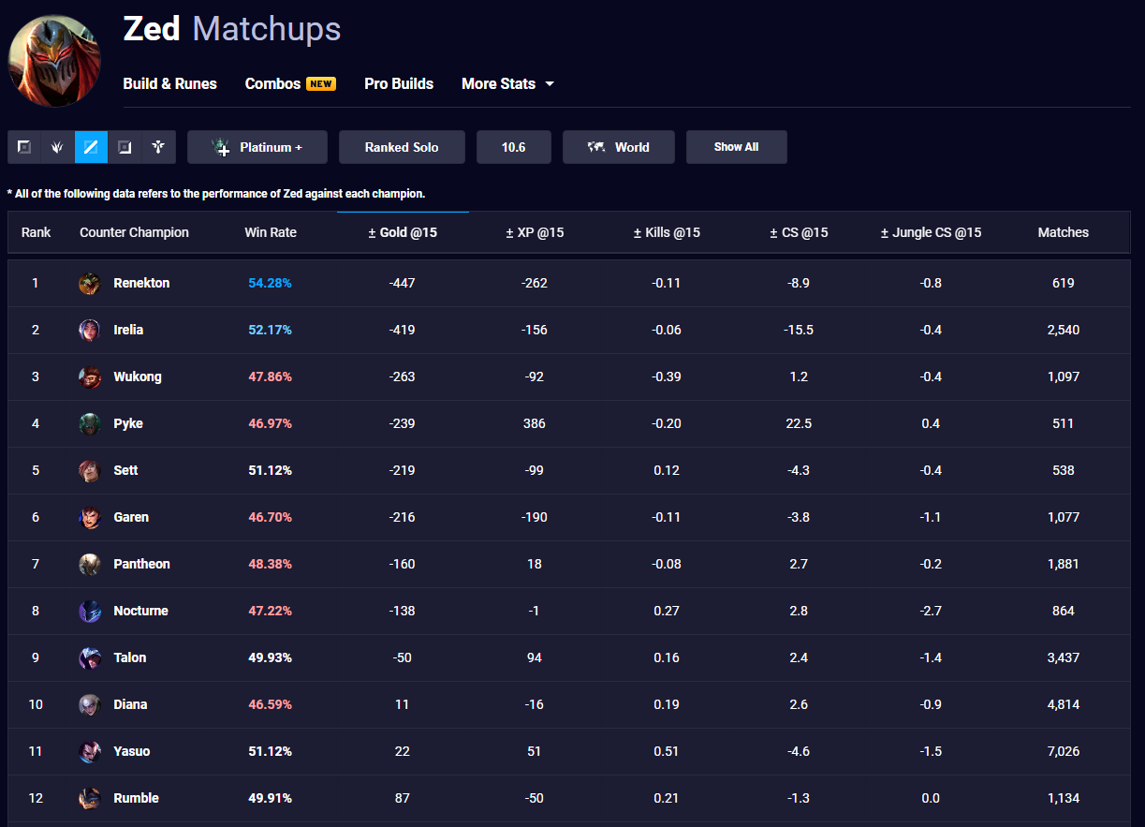
Task: Sort by Counter Champion column header
Action: [134, 232]
